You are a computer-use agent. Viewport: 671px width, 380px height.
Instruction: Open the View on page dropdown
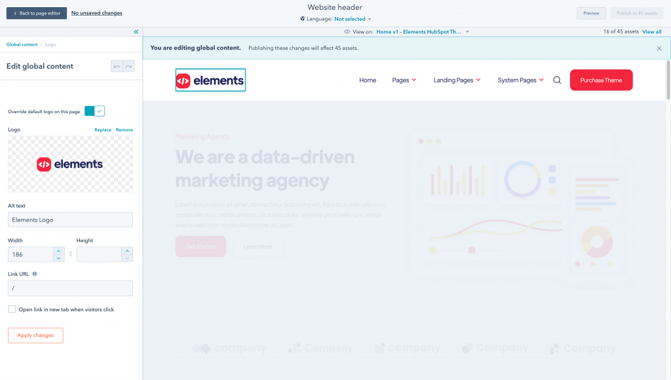(x=423, y=31)
